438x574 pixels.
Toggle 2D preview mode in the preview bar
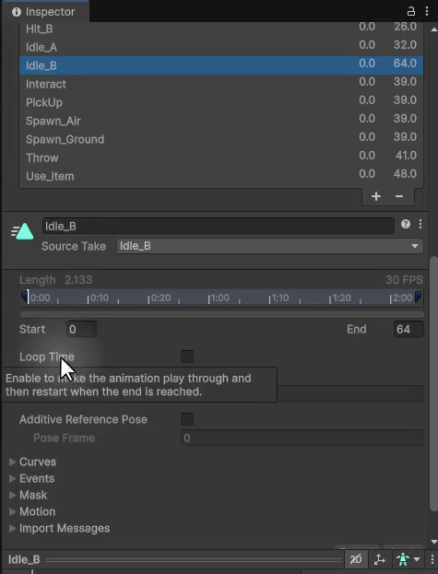[356, 559]
